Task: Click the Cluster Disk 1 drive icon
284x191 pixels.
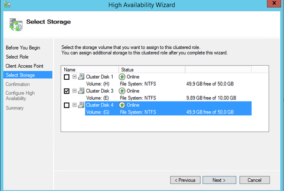Action: pos(81,77)
